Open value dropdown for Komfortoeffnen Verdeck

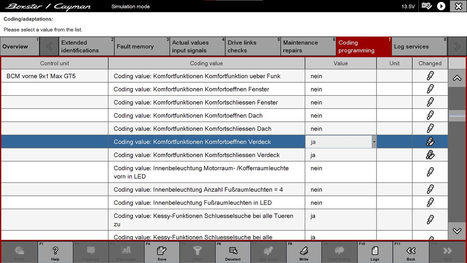[x=374, y=142]
